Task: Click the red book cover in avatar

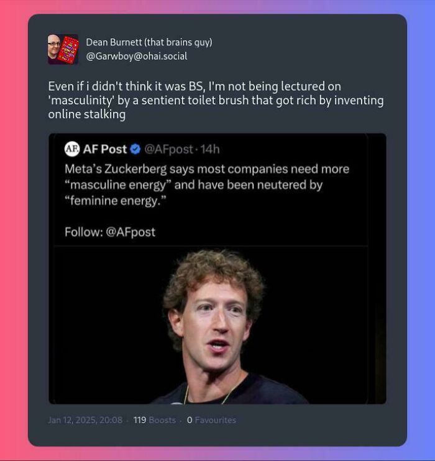Action: [68, 50]
